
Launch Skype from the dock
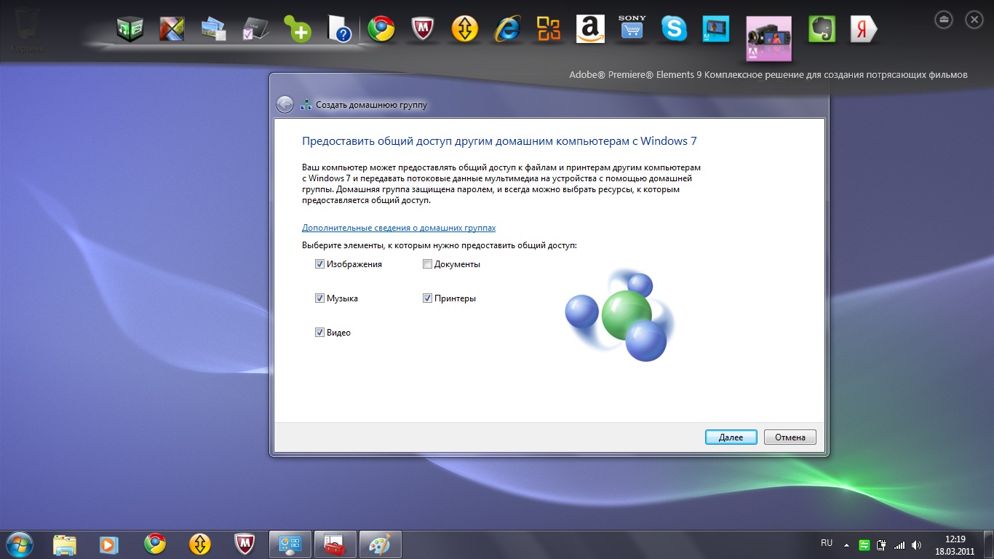(x=674, y=29)
